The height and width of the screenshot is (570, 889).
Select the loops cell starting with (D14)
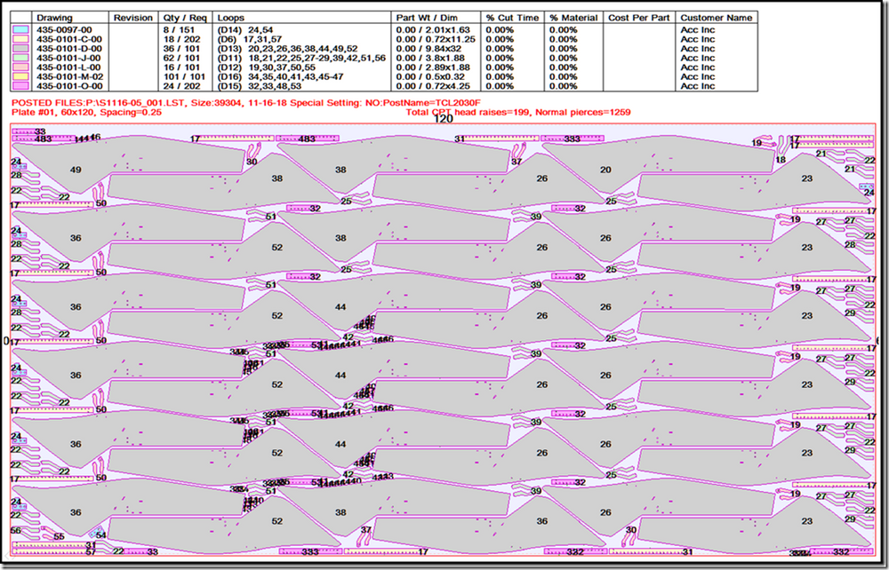(245, 29)
